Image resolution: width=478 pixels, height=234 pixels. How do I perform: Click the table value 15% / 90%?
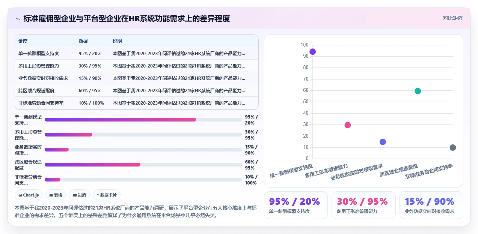[90, 78]
